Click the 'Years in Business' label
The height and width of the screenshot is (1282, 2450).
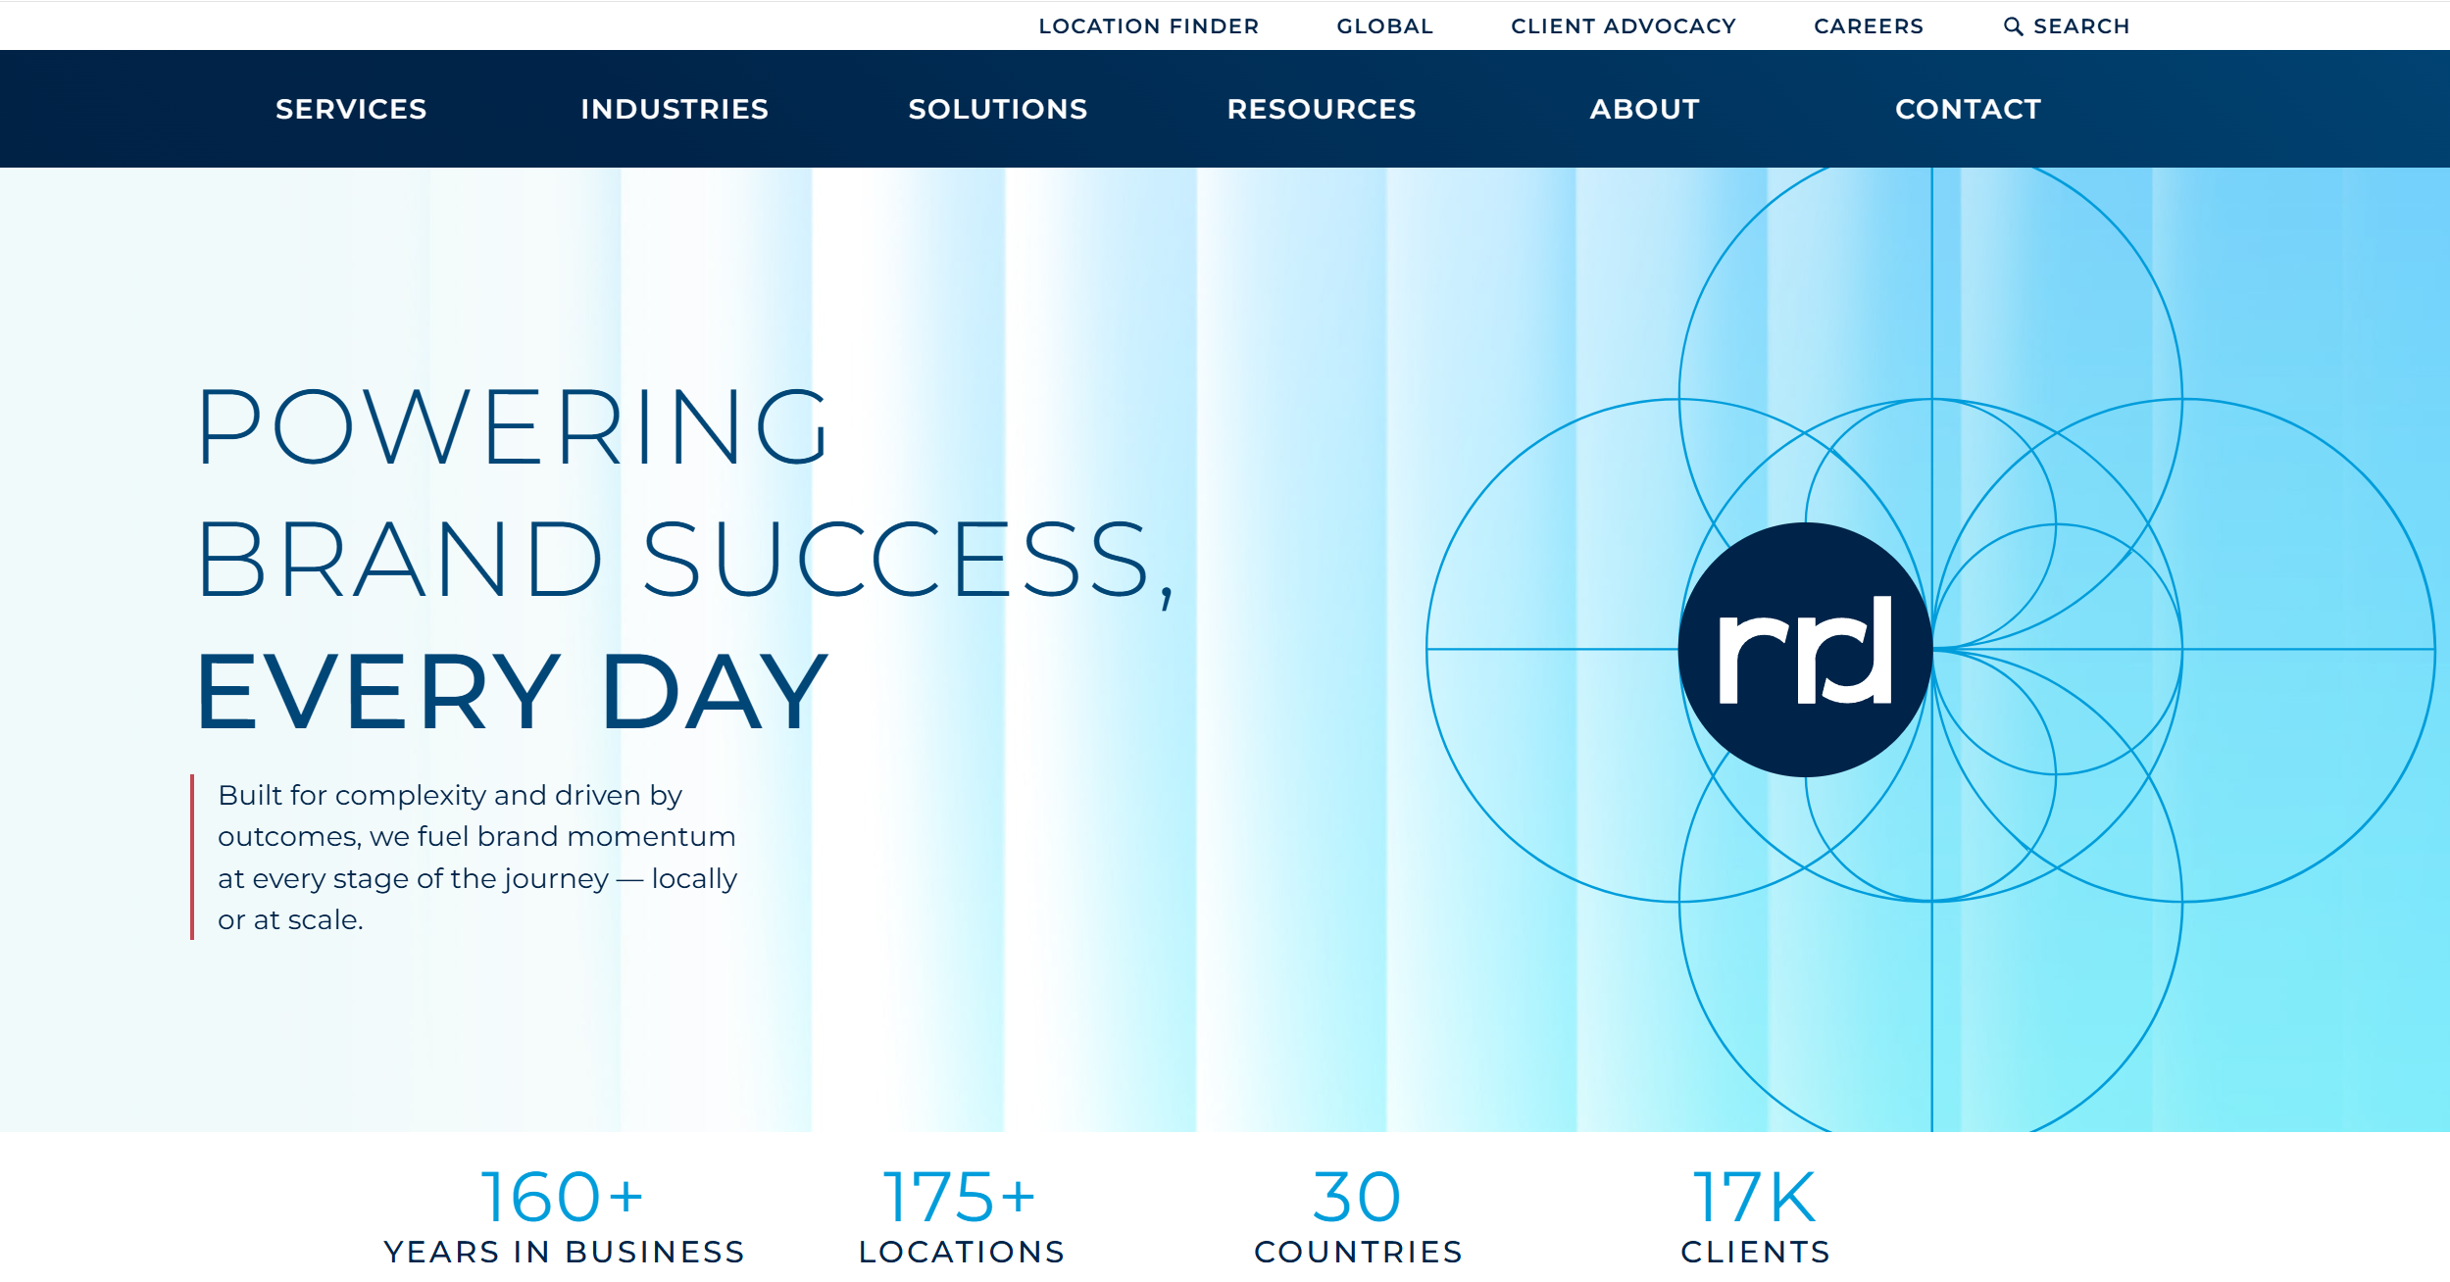coord(565,1252)
